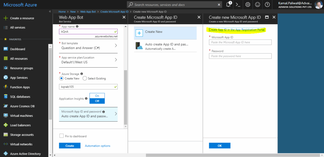324x157 pixels.
Task: Open portal settings gear icon
Action: click(248, 5)
